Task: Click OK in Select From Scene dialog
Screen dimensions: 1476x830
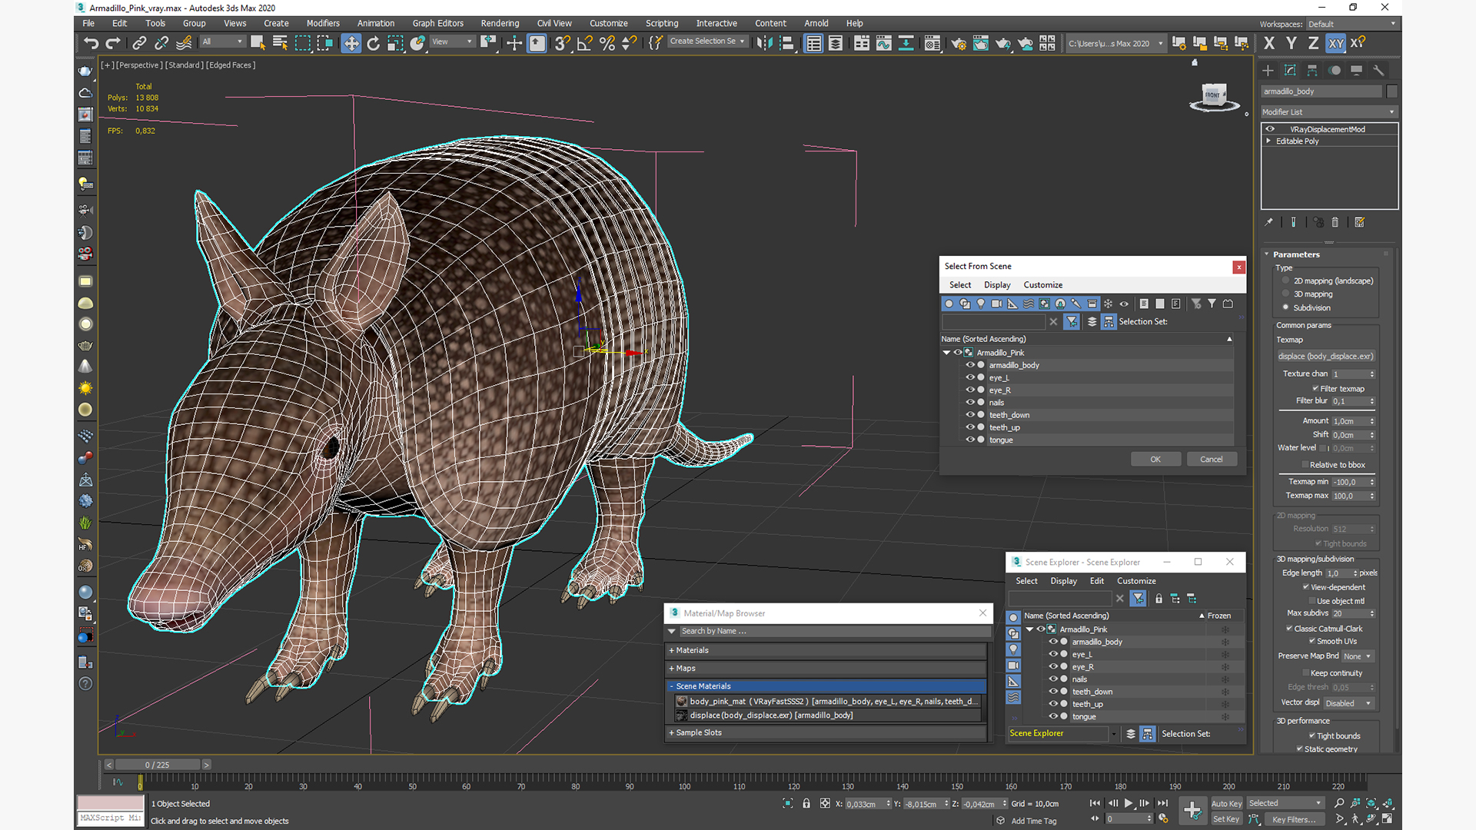Action: click(1155, 460)
